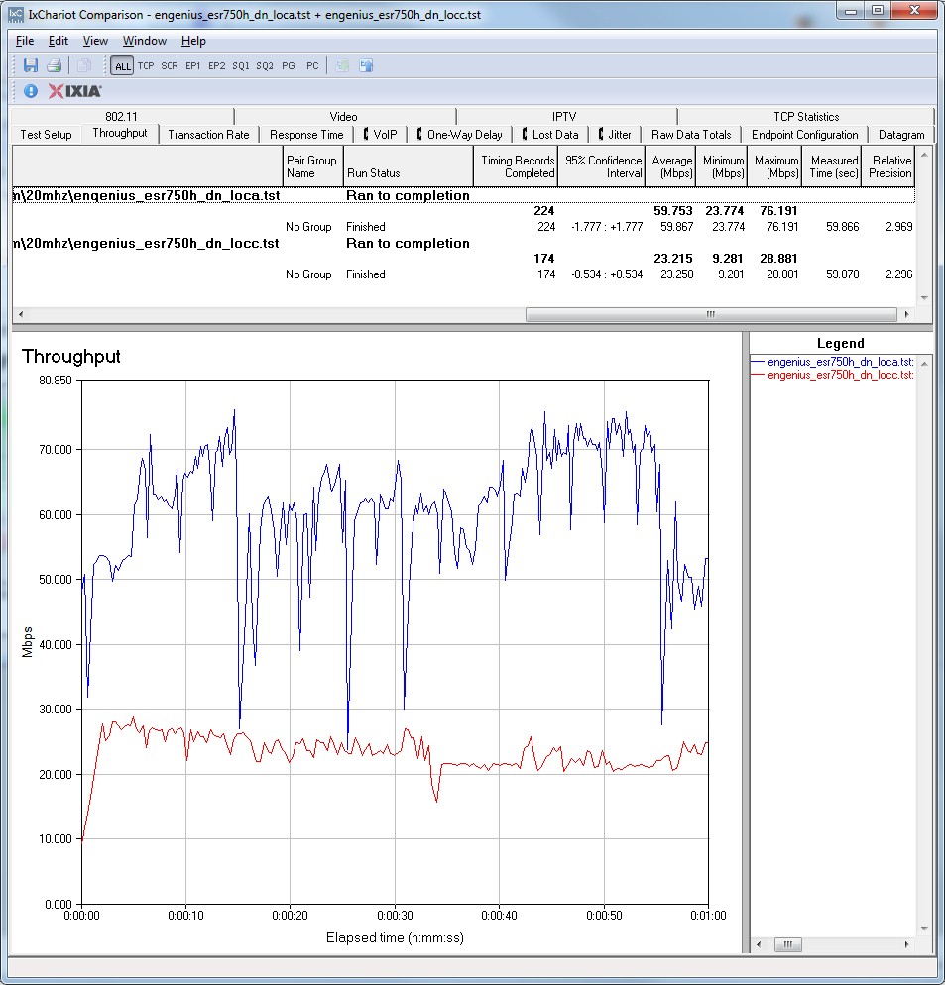
Task: Select red legend entry engenius_esr750h_dn_locc.tst
Action: tap(833, 375)
